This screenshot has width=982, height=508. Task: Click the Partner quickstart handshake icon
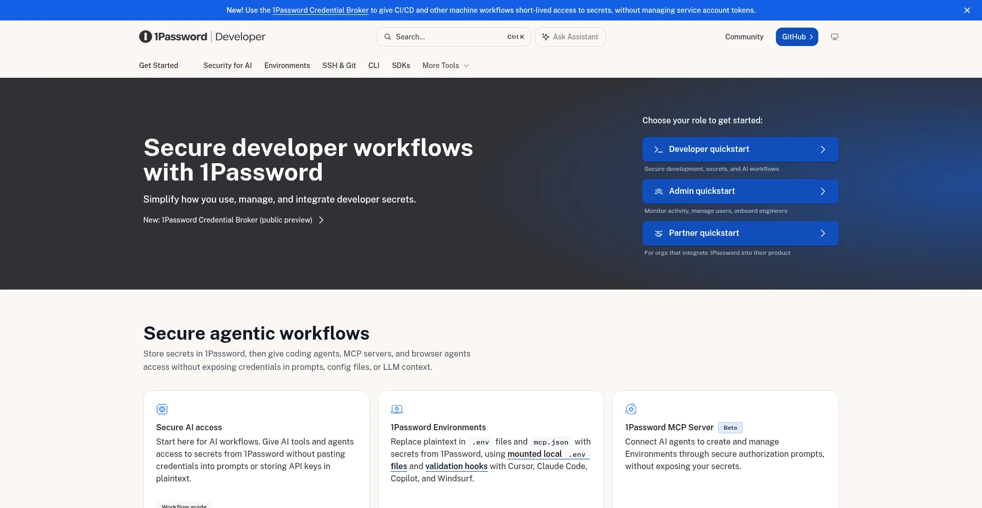point(659,233)
